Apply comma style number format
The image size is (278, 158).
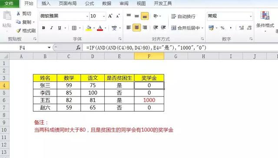pos(231,28)
